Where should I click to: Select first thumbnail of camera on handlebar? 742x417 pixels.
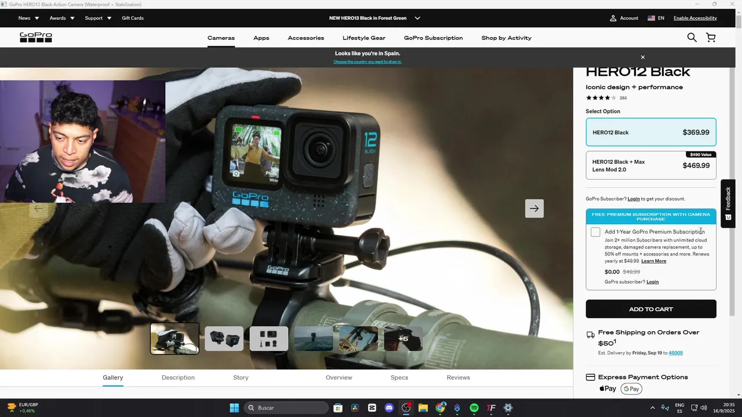click(174, 339)
